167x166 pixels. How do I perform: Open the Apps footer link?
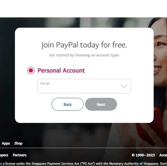[6, 143]
